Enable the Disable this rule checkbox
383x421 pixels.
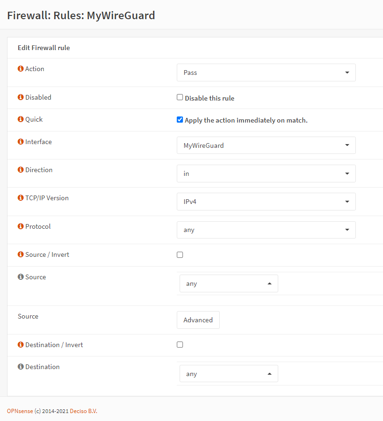tap(180, 97)
